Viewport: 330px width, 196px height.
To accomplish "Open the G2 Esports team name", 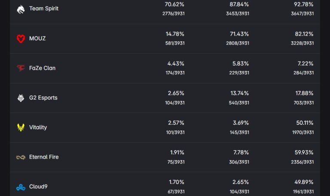I will (x=43, y=98).
